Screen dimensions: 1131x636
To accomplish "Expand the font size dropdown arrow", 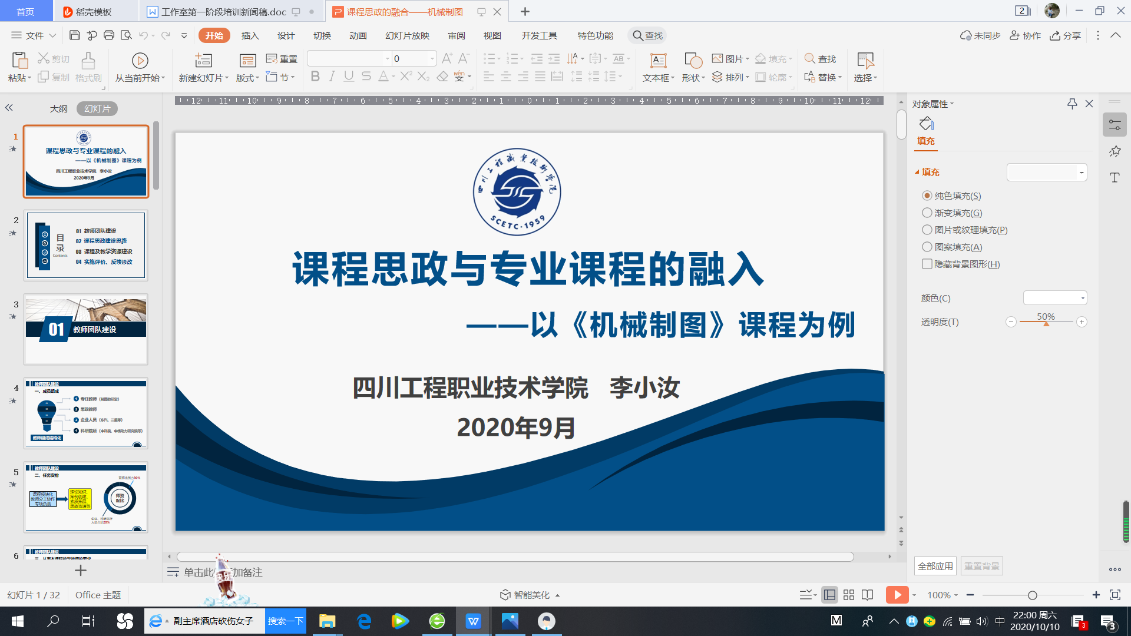I will 432,58.
